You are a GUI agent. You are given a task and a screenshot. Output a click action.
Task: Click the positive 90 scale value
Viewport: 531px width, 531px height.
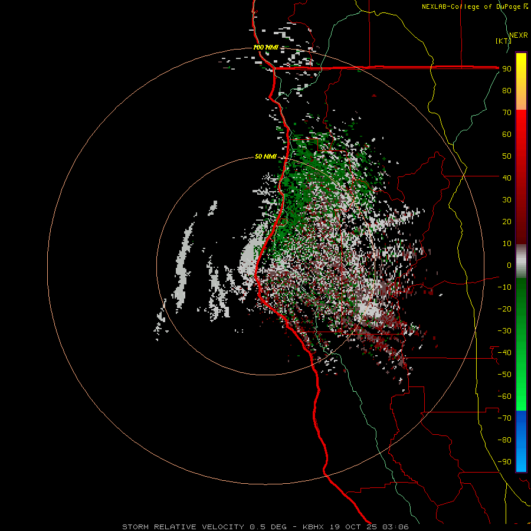507,69
